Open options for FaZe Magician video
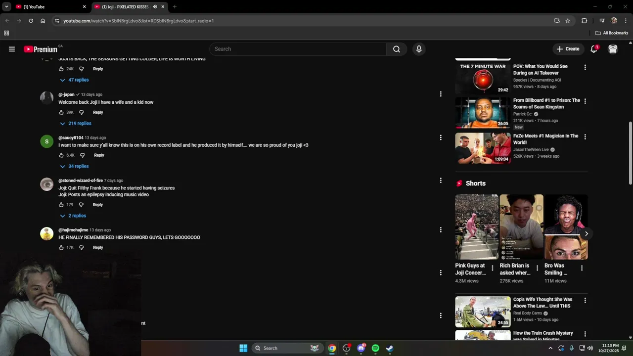 click(x=585, y=137)
